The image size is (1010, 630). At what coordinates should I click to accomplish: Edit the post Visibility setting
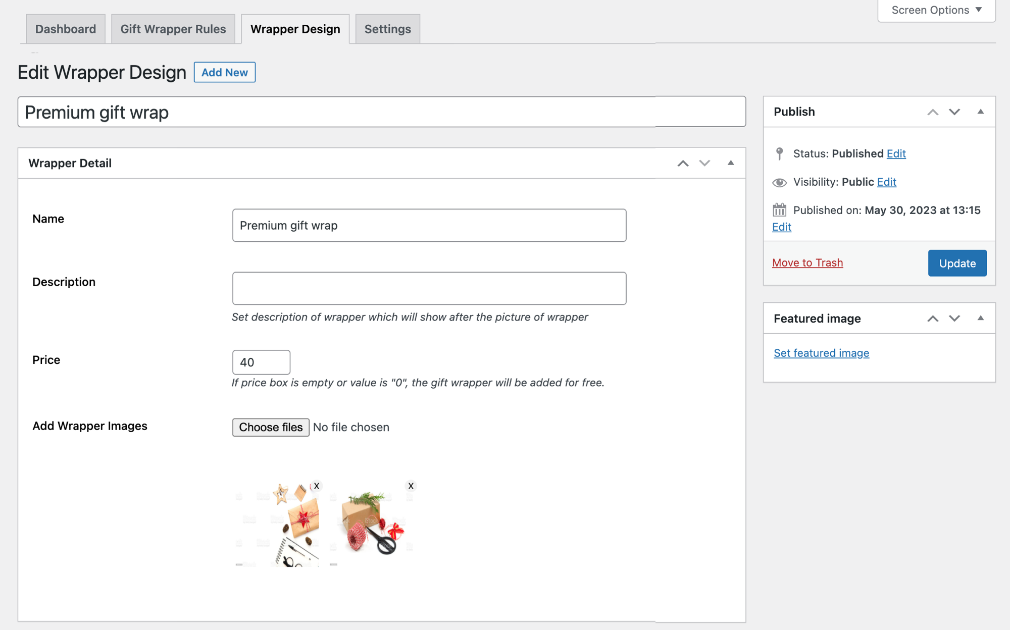point(887,182)
